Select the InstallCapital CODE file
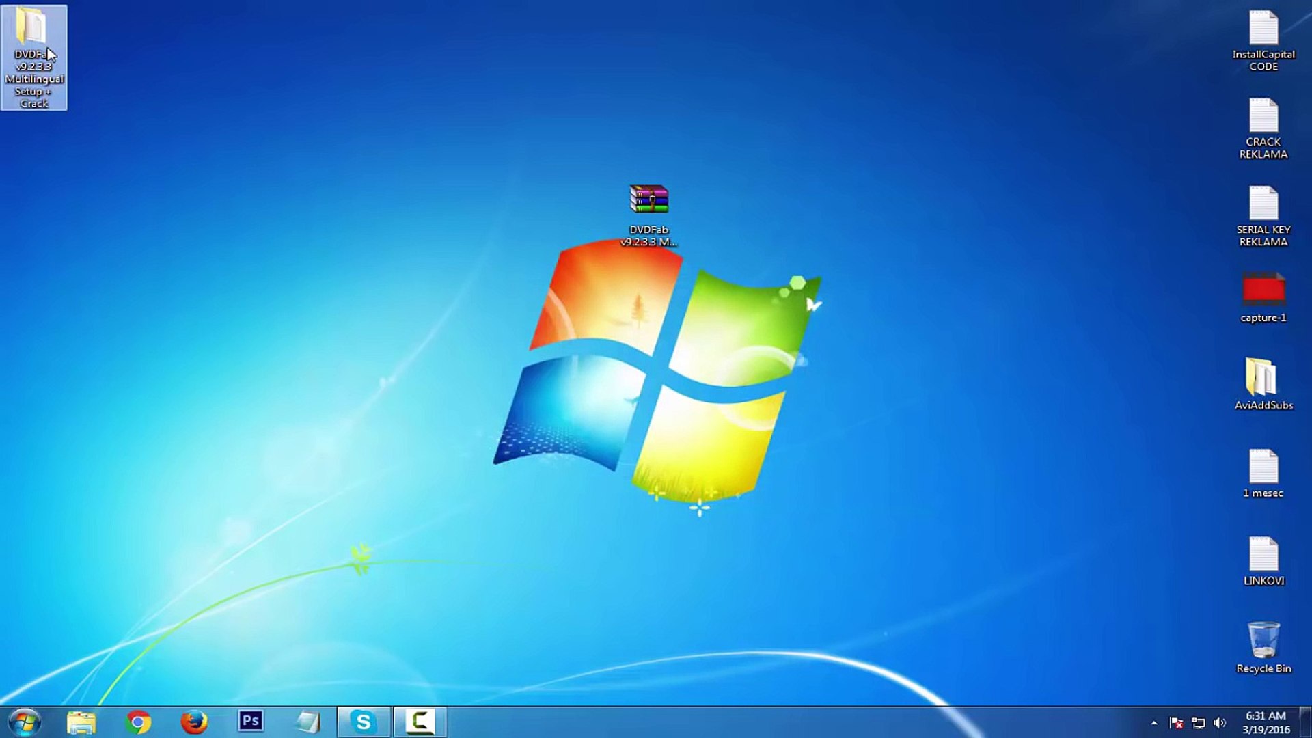The image size is (1312, 738). pyautogui.click(x=1263, y=41)
